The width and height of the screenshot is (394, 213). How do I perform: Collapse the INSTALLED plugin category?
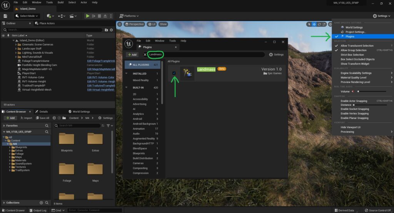click(126, 73)
